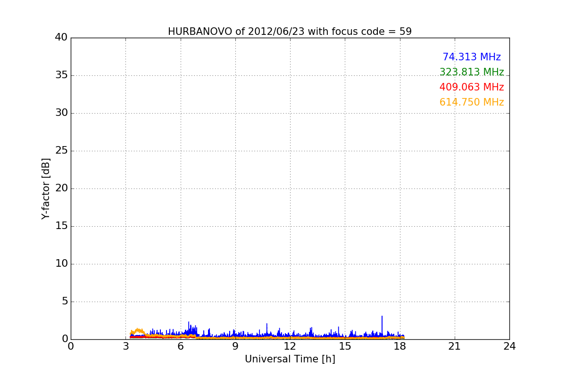Click x-axis tick label 18

400,346
